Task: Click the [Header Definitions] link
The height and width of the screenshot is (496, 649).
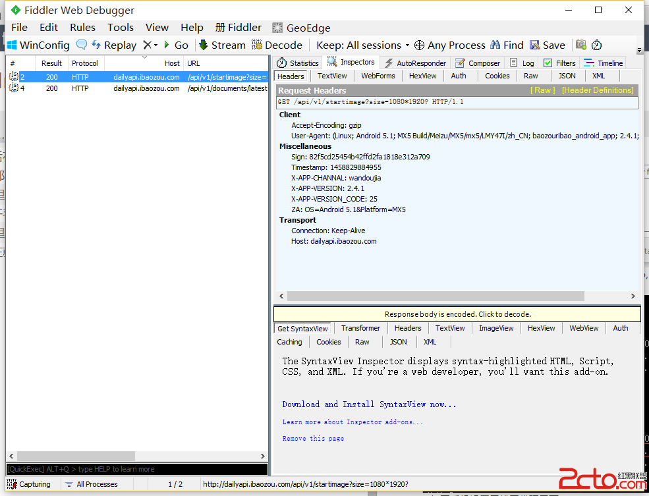Action: (x=598, y=90)
